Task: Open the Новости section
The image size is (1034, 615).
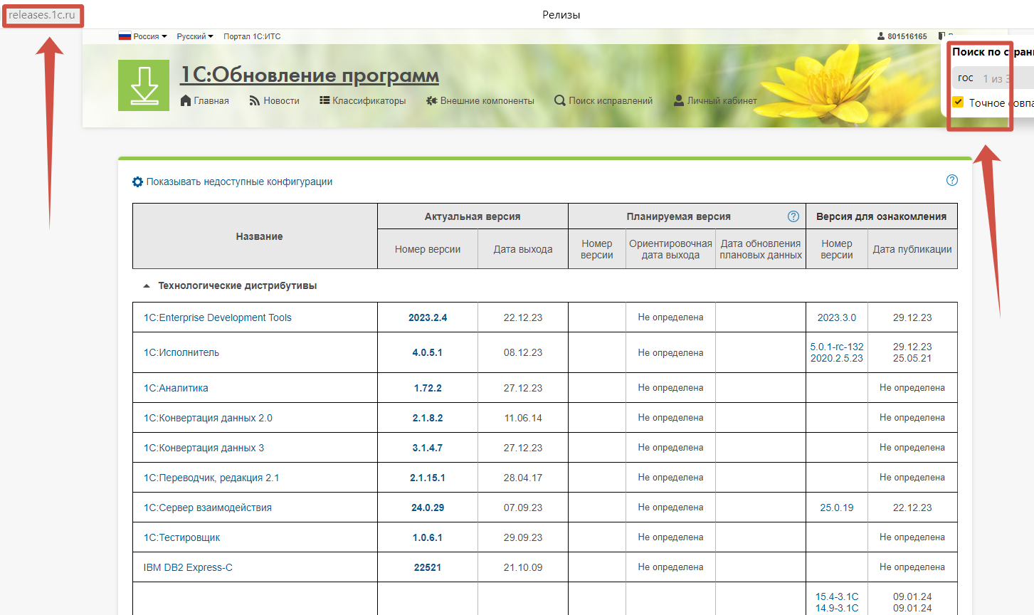Action: pos(275,100)
